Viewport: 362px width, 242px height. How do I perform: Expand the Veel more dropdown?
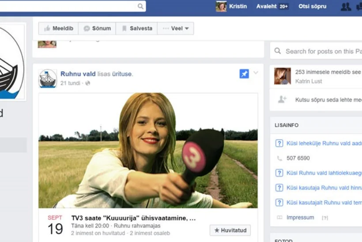pos(176,28)
